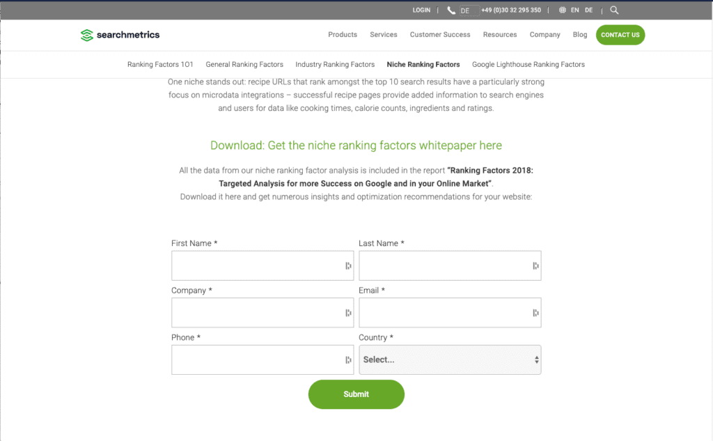Select the Niche Ranking Factors tab
Viewport: 713px width, 441px height.
[423, 65]
